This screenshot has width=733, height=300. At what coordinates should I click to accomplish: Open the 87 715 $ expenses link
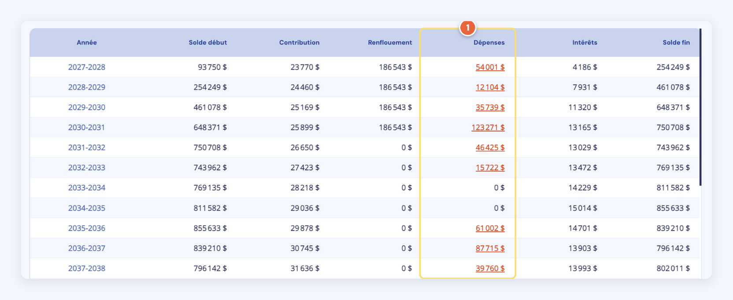[490, 248]
